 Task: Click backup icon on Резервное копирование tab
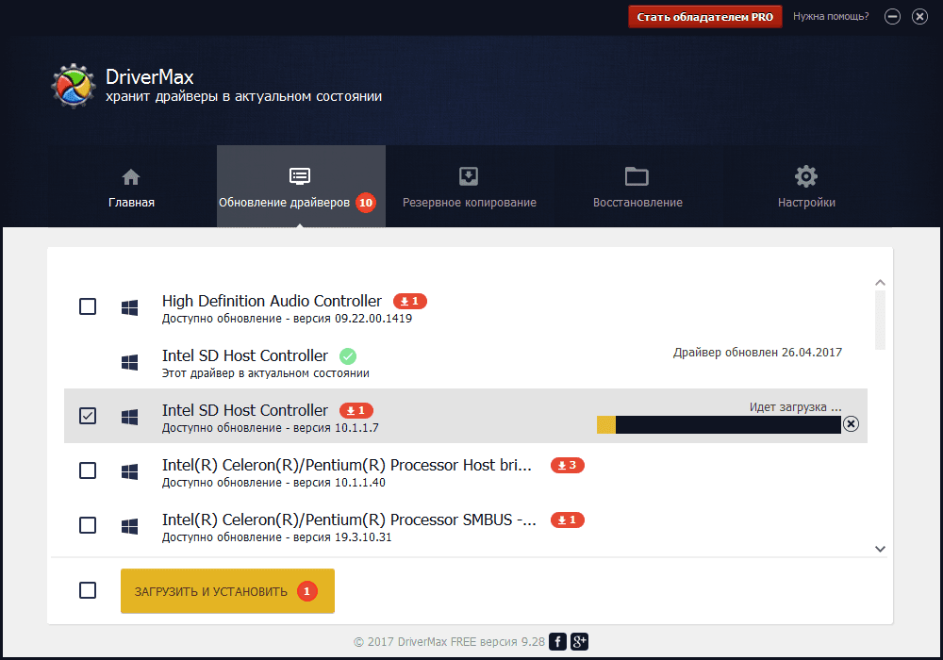pos(469,176)
